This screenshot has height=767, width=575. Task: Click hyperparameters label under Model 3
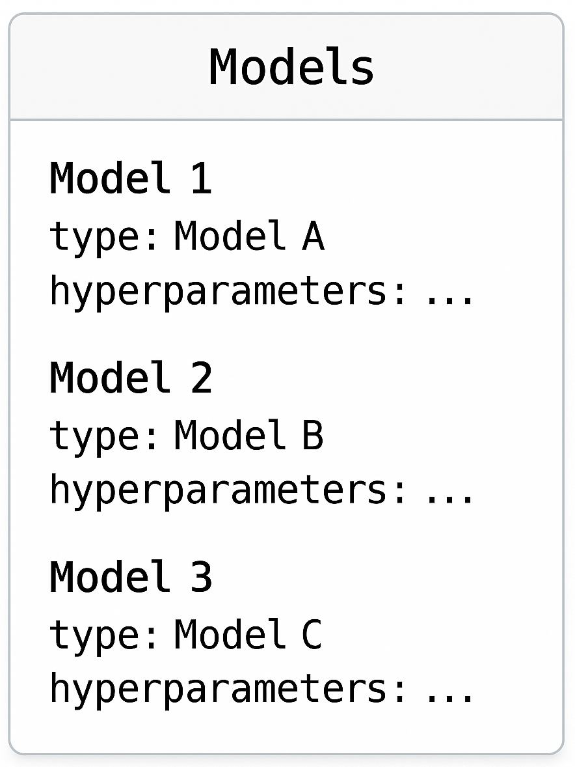pos(228,690)
